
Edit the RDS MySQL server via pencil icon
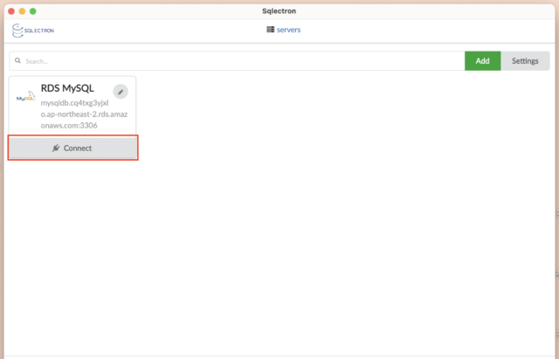tap(121, 92)
